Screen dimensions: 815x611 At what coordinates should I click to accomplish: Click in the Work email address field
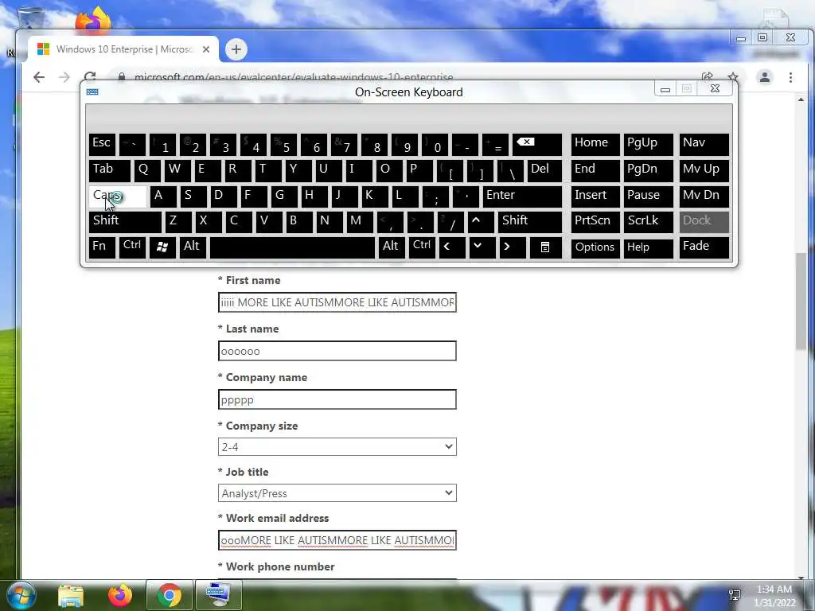point(337,540)
